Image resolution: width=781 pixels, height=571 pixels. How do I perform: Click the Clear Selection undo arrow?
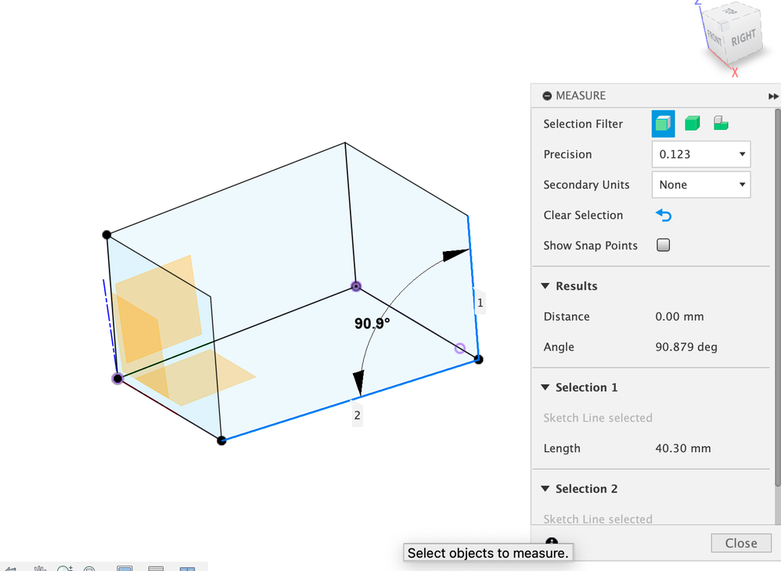pyautogui.click(x=664, y=215)
